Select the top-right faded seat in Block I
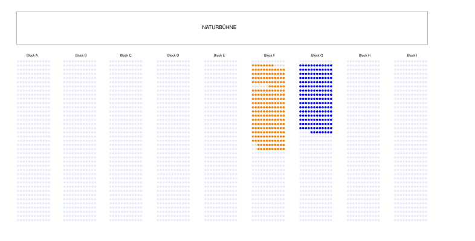This screenshot has height=241, width=475. coord(426,61)
